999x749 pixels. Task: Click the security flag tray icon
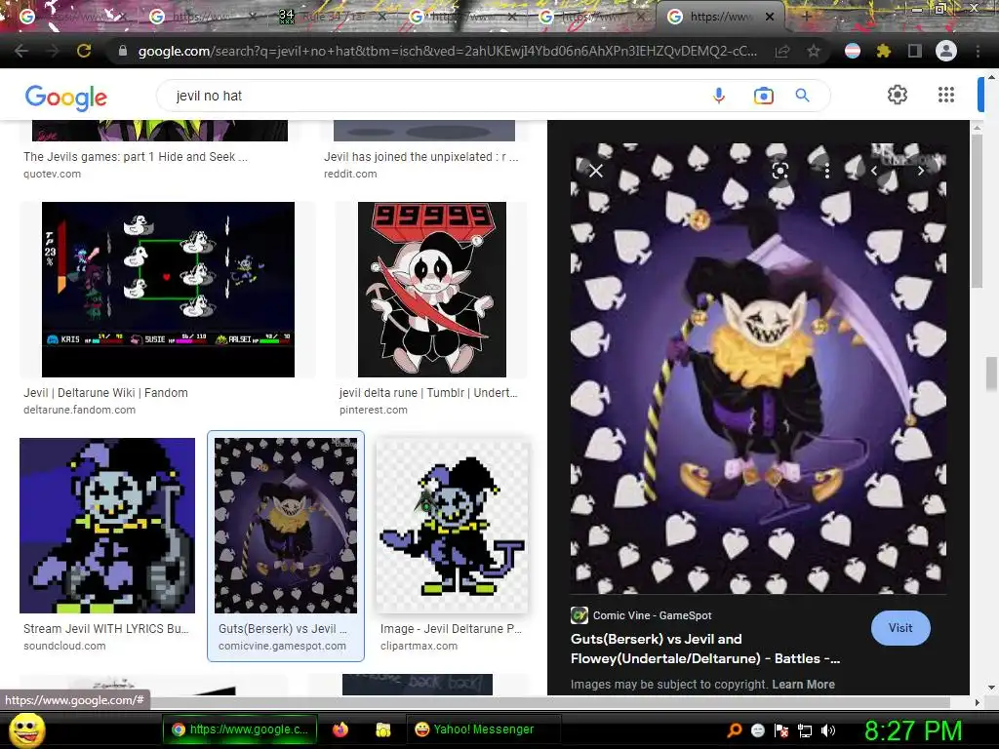point(781,730)
